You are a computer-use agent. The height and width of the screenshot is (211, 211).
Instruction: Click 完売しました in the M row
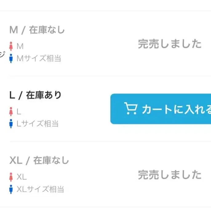click(169, 44)
